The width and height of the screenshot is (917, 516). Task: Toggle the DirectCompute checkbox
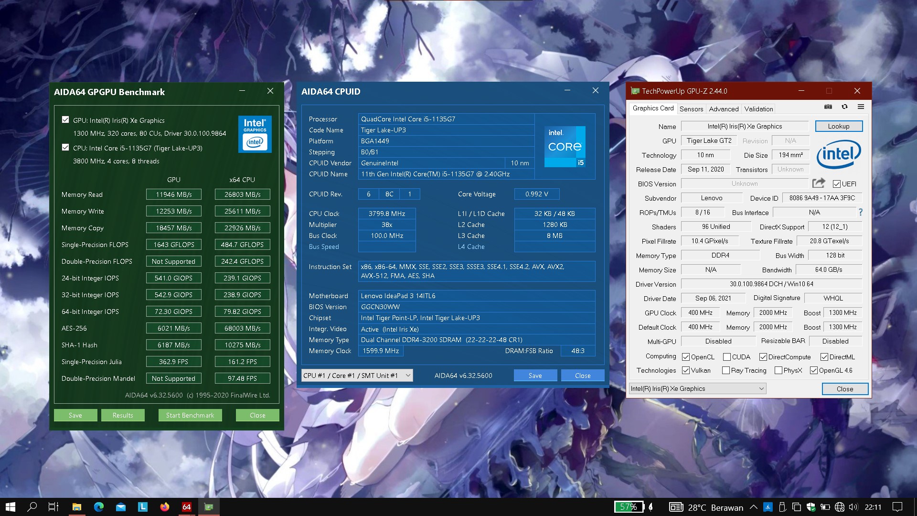point(763,357)
